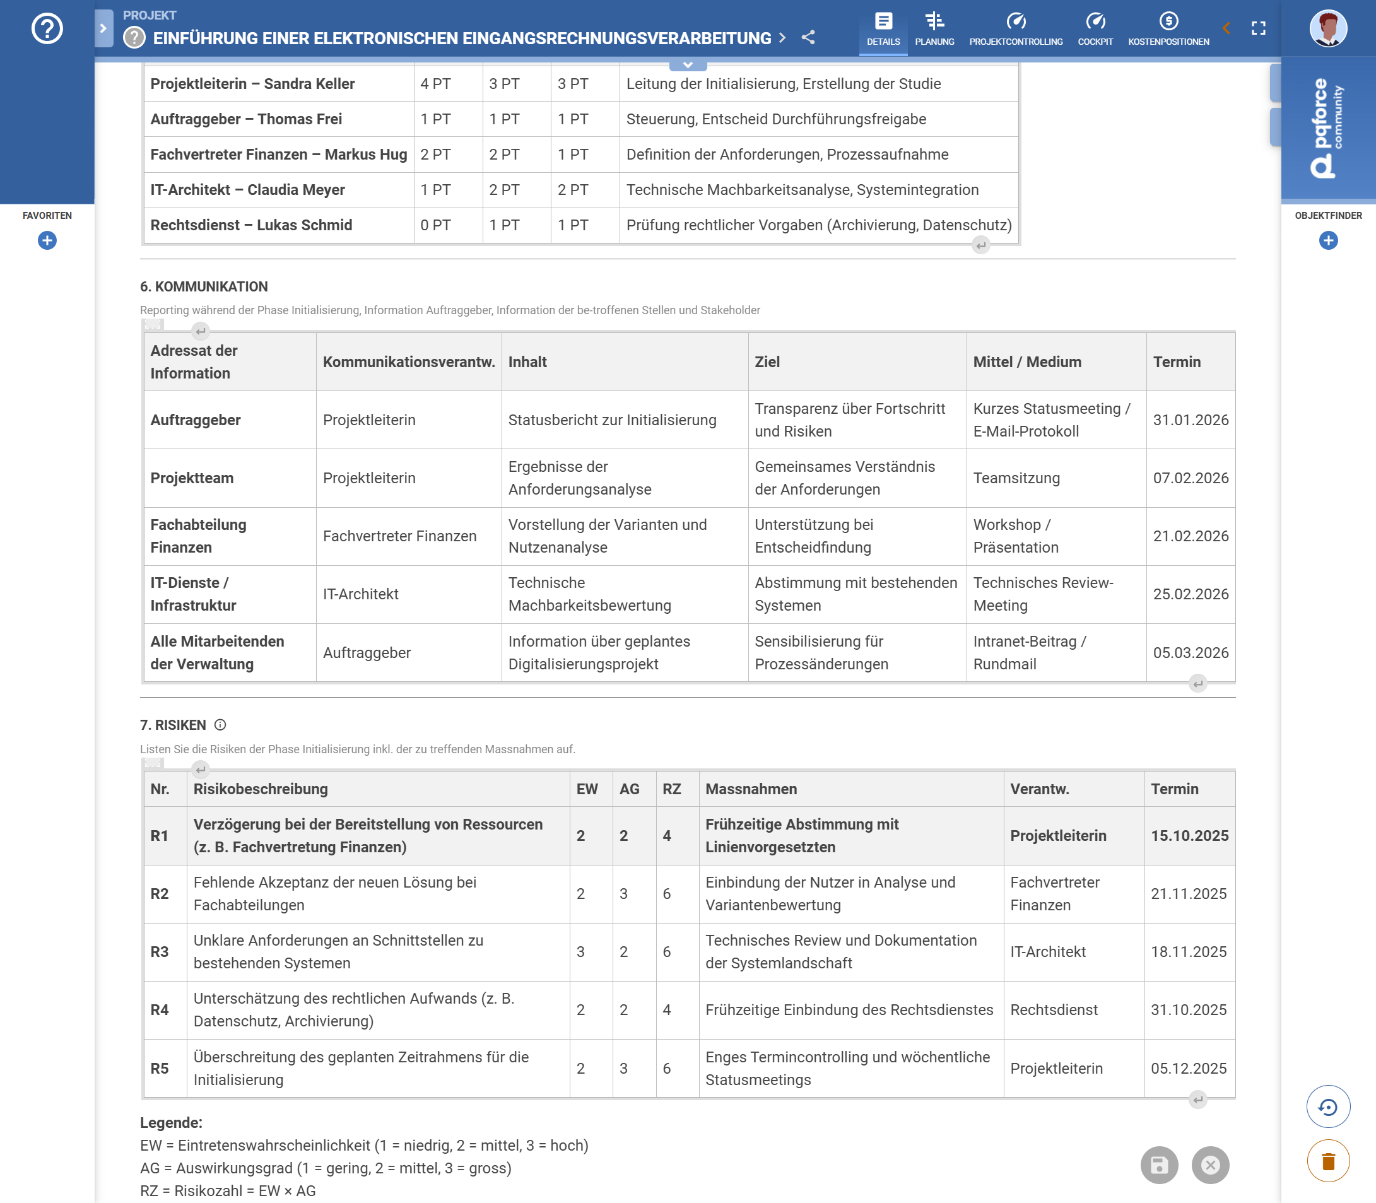
Task: Add a favorite with plus button
Action: click(47, 240)
